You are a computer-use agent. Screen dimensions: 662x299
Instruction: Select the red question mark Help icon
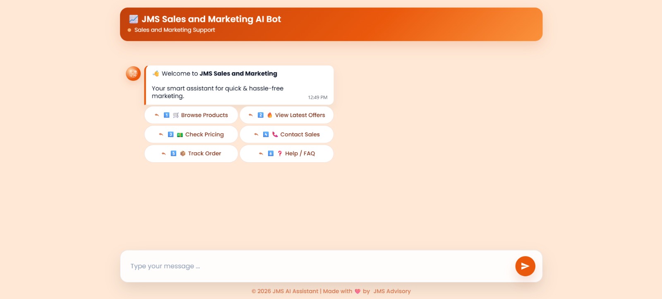[x=280, y=154]
